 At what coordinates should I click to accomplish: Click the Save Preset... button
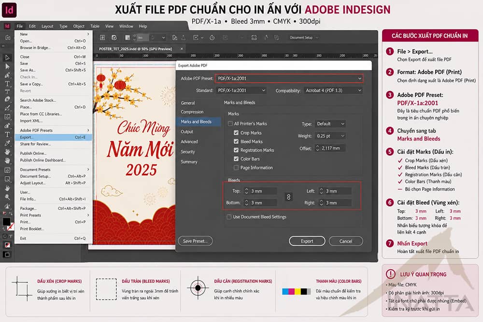[x=195, y=241]
